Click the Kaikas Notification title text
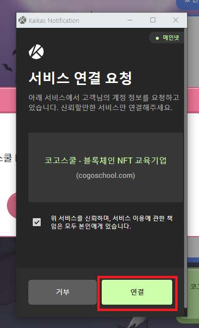 click(54, 20)
